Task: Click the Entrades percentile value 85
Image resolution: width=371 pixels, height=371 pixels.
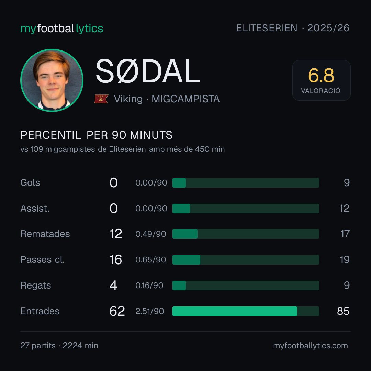Action: coord(343,311)
